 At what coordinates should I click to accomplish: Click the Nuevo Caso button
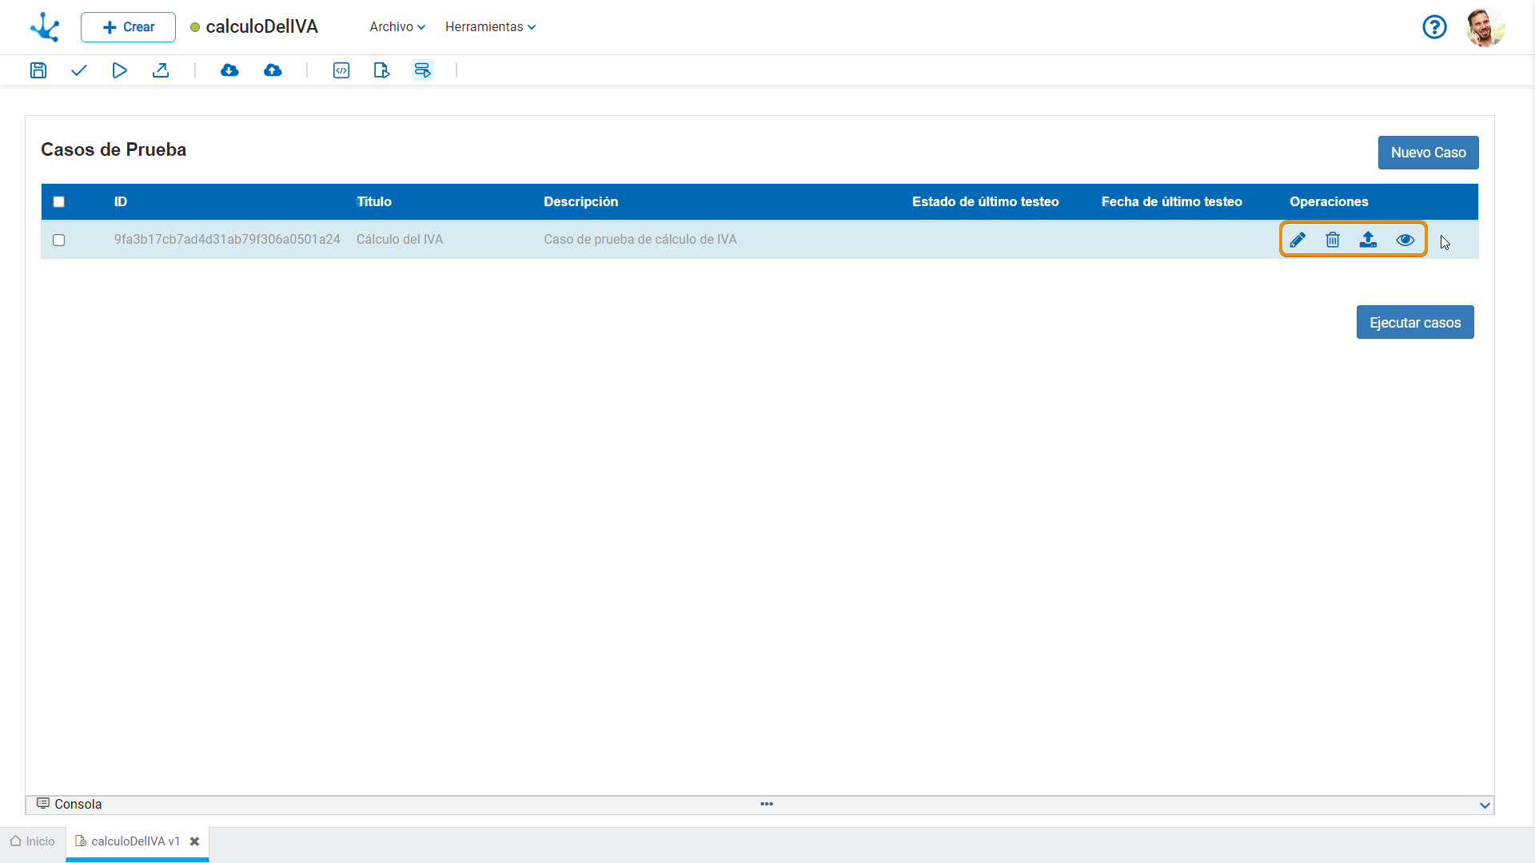(1428, 153)
